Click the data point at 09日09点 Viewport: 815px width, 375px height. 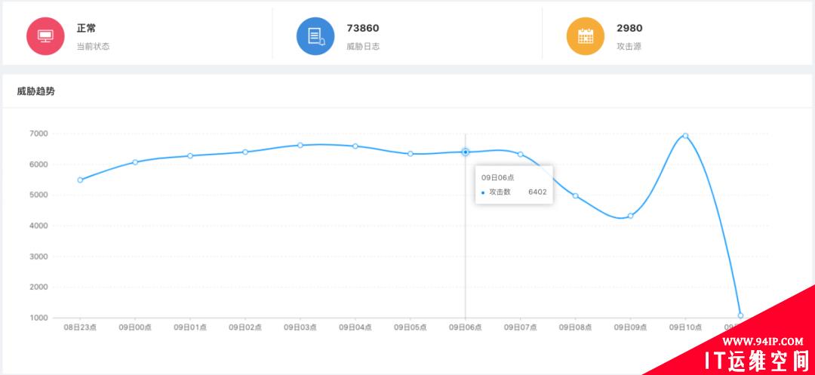click(630, 216)
